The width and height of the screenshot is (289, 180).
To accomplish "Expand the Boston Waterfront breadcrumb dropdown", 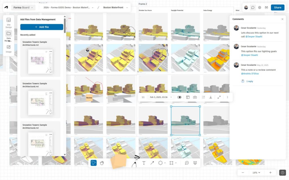I will pos(115,8).
